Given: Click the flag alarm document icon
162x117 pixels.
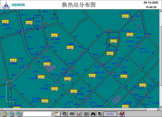Looking at the screenshot, I should click(58, 114).
